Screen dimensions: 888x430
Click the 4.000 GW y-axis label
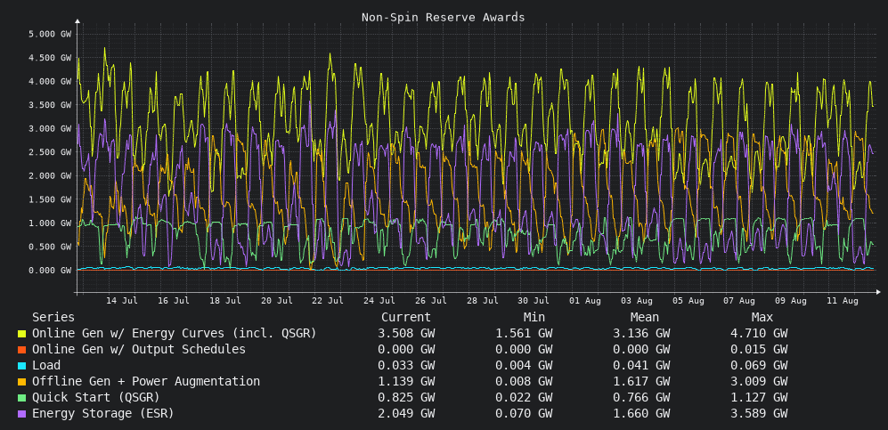50,82
